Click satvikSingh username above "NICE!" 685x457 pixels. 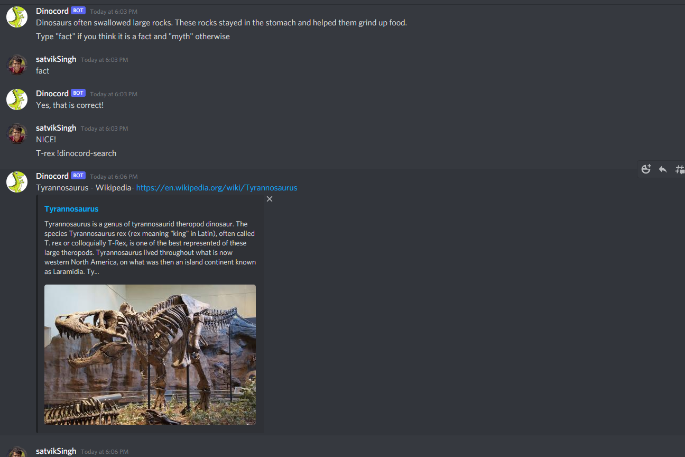pyautogui.click(x=56, y=128)
